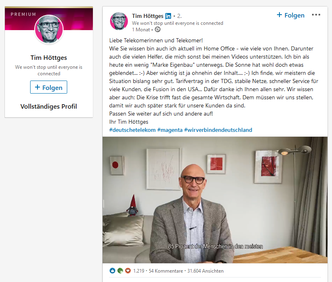The width and height of the screenshot is (332, 282).
Task: Click the large profile photo in the sidebar card
Action: point(49,29)
